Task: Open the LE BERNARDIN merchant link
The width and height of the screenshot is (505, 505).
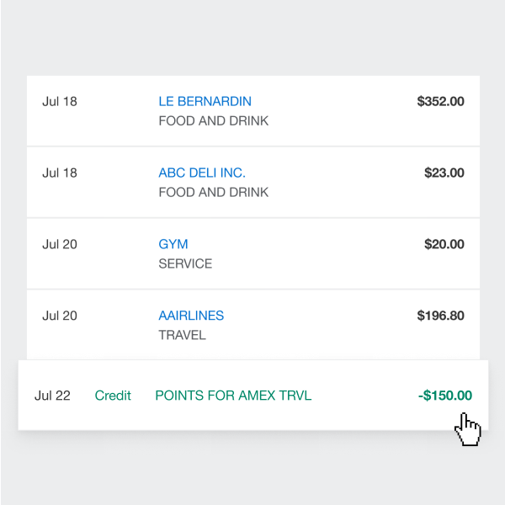Action: tap(205, 101)
